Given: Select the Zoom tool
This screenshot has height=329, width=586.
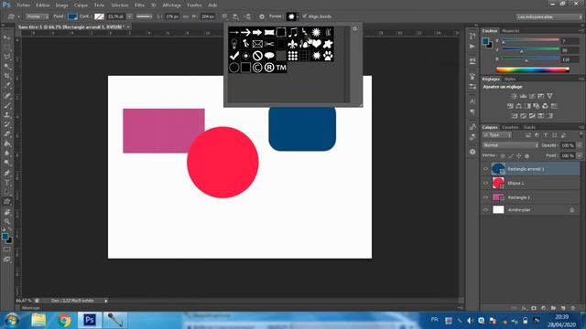Looking at the screenshot, I should [7, 221].
